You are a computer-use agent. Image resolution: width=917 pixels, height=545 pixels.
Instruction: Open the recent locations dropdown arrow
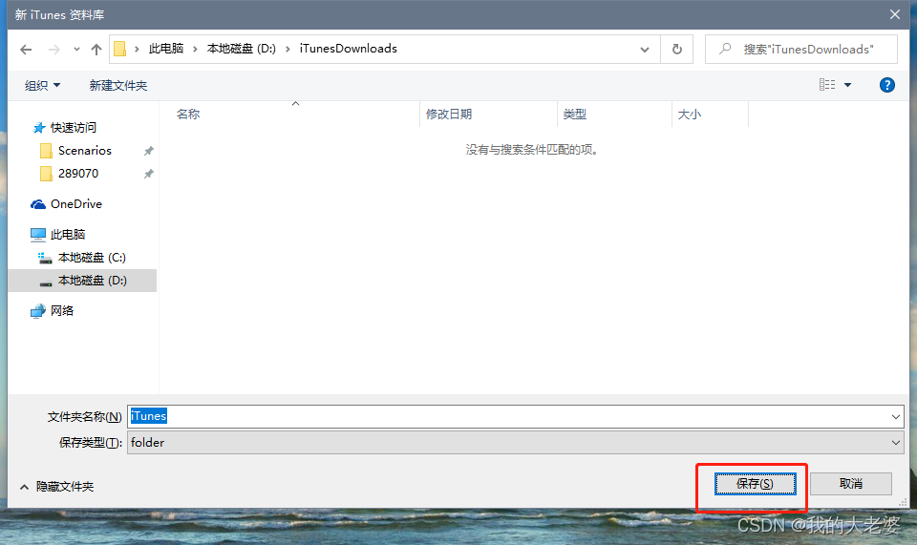pos(76,50)
